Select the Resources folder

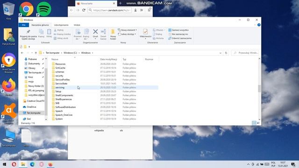click(60, 64)
